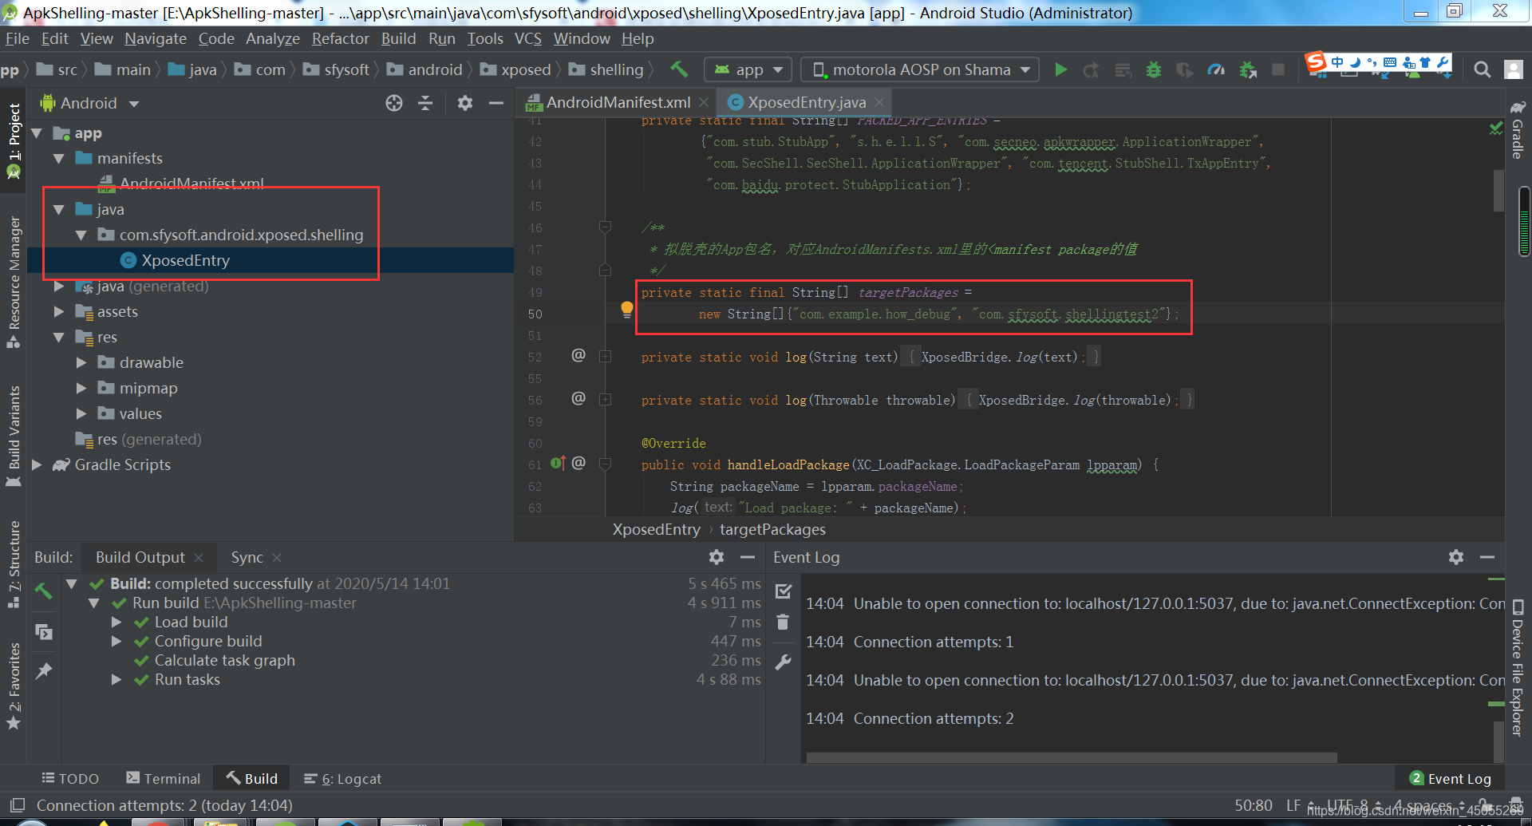Open the 6: Logcat tool window

[x=343, y=778]
